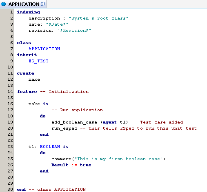Click the empty line 28 in editor
Screen dimensions: 207x192
click(x=110, y=177)
